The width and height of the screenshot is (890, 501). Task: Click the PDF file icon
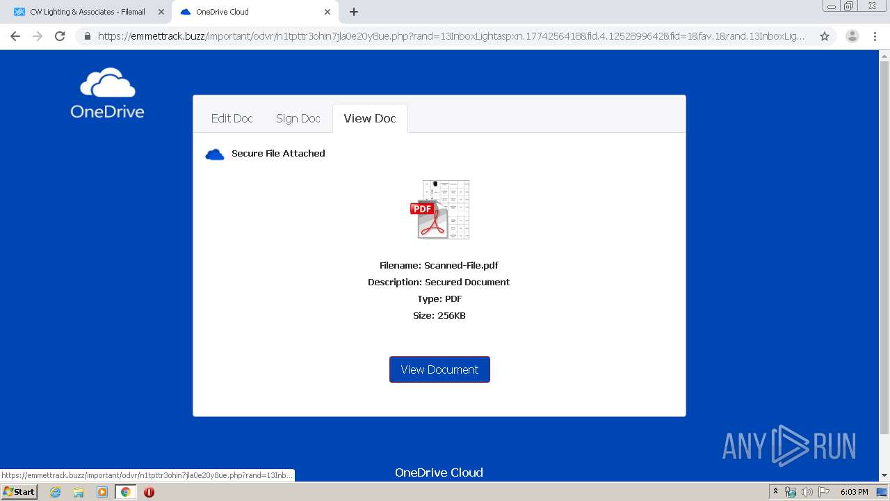439,209
